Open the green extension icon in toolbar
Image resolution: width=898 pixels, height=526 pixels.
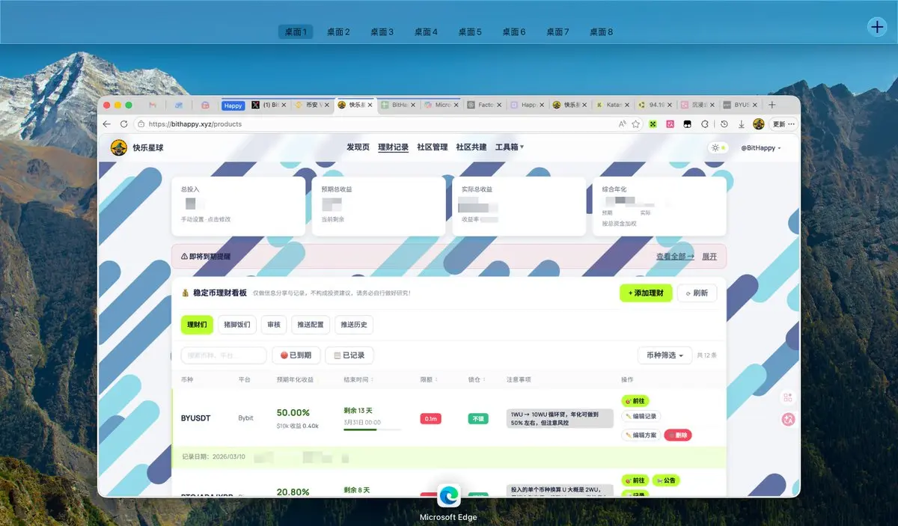click(x=653, y=124)
